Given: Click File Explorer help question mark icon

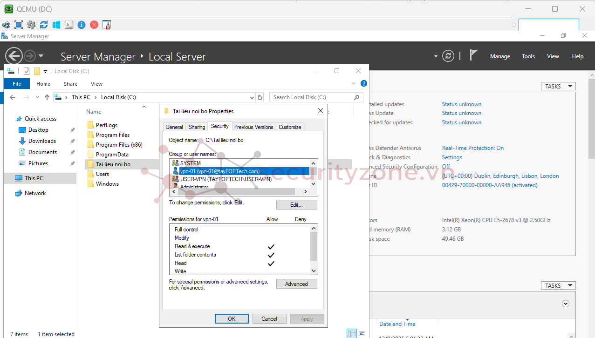Looking at the screenshot, I should (364, 84).
